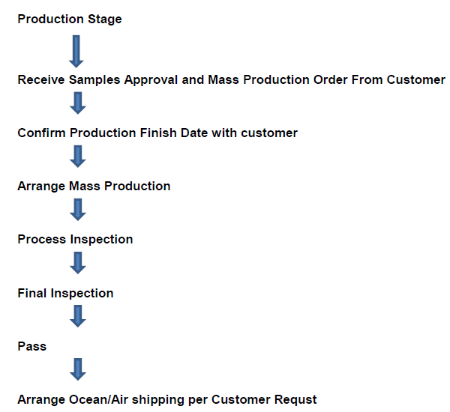Select the Arrange Mass Production step
The image size is (450, 412).
[94, 186]
